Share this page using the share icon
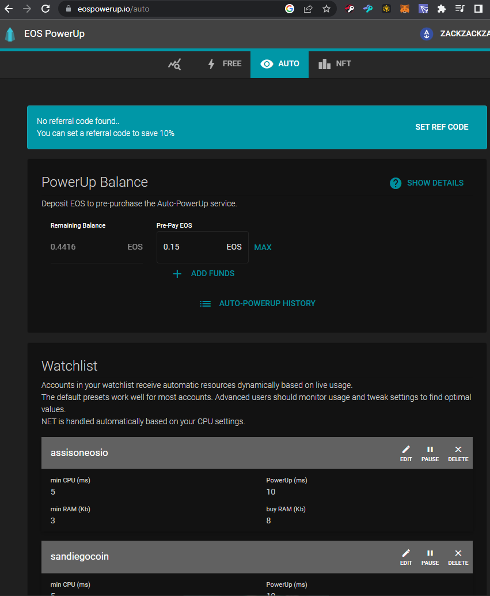This screenshot has height=596, width=490. tap(308, 9)
